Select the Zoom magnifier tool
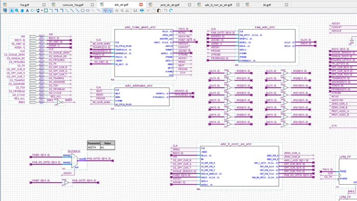Viewport: 357px width, 201px height. [x=17, y=11]
